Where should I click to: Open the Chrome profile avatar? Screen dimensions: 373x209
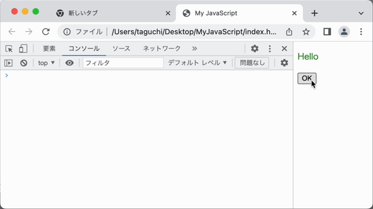[x=344, y=31]
